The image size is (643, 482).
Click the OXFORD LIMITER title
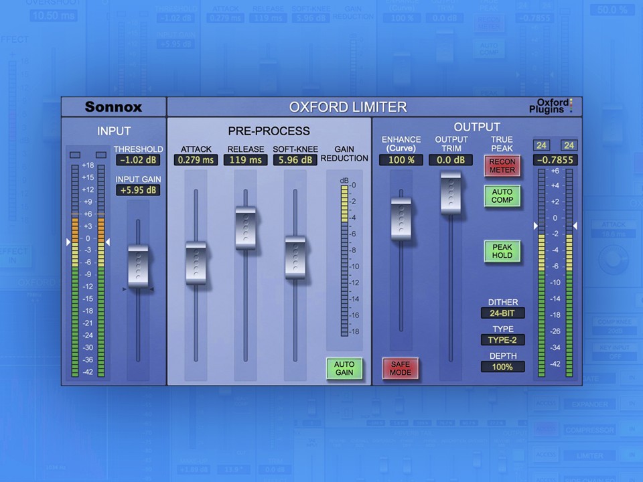coord(348,107)
